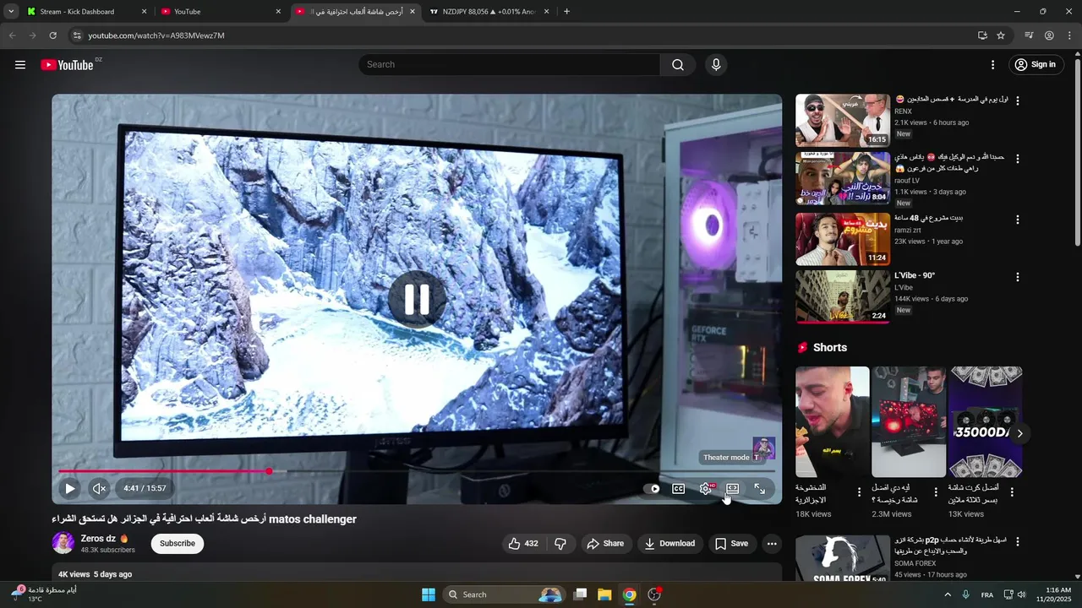This screenshot has height=608, width=1082.
Task: Go back to previous page
Action: (12, 35)
